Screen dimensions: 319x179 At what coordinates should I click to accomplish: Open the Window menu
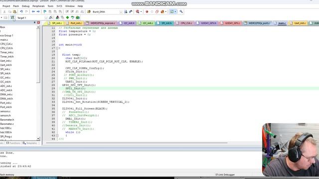70,6
